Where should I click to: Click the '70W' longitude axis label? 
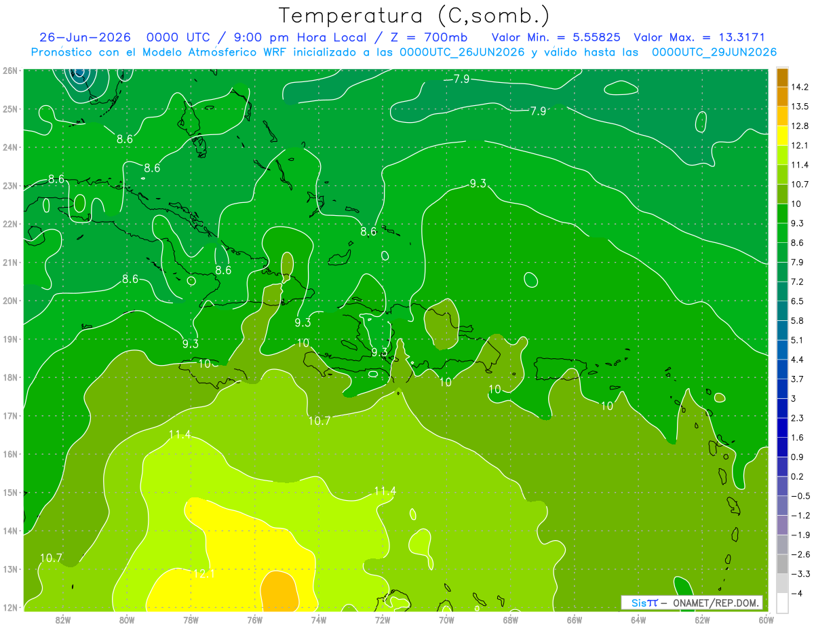[446, 620]
